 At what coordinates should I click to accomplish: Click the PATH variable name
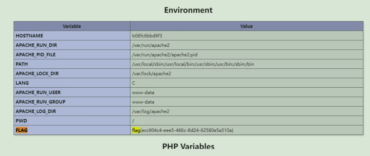pyautogui.click(x=21, y=64)
